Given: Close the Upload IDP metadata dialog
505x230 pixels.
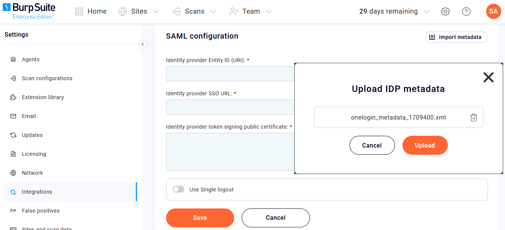Looking at the screenshot, I should coord(488,78).
